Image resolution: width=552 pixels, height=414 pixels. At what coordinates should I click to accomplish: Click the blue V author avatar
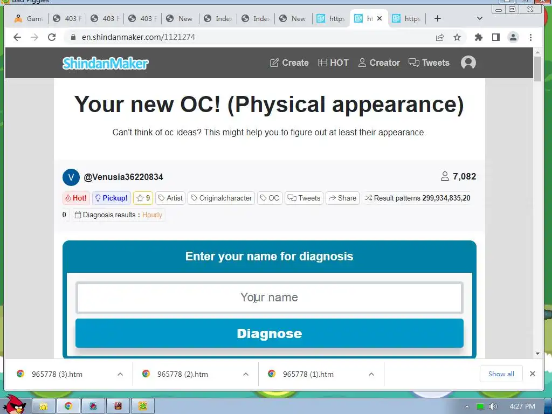pyautogui.click(x=71, y=177)
